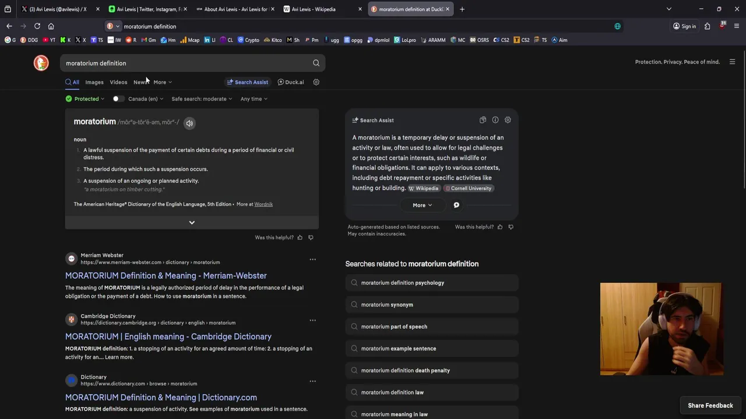The image size is (746, 419).
Task: Open the YT bookmark
Action: (49, 40)
